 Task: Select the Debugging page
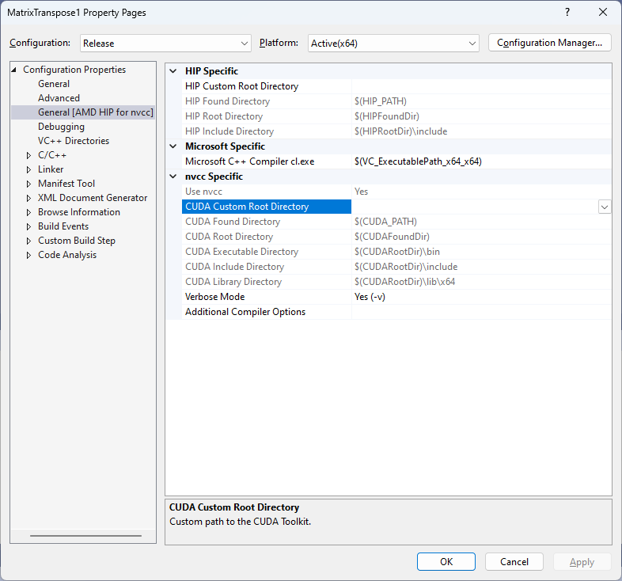coord(61,127)
